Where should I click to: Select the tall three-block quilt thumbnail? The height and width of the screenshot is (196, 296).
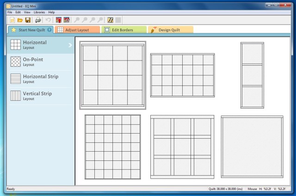(252, 75)
